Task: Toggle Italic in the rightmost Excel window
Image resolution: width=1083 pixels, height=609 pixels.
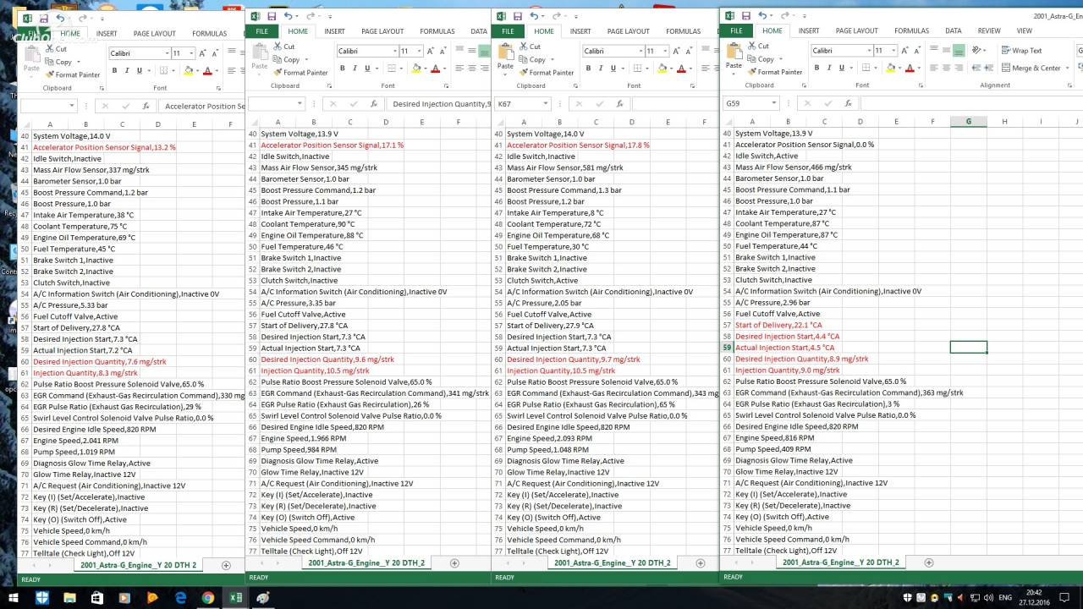Action: (x=829, y=68)
